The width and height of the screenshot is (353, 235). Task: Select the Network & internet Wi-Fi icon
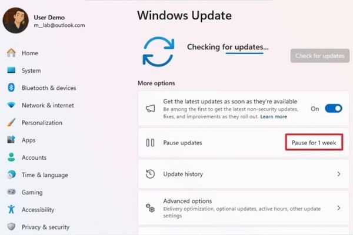point(11,105)
